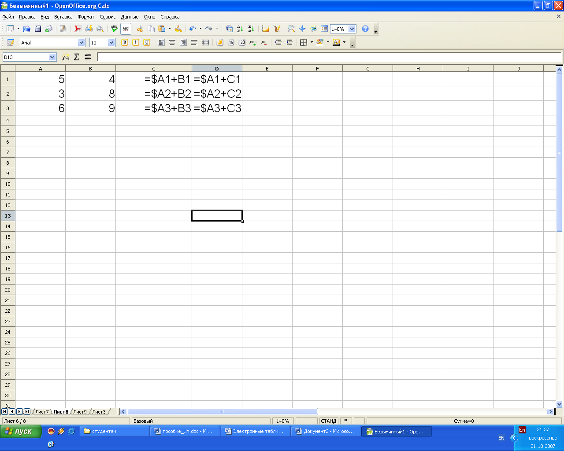Open the Данные menu
564x451 pixels.
(130, 17)
